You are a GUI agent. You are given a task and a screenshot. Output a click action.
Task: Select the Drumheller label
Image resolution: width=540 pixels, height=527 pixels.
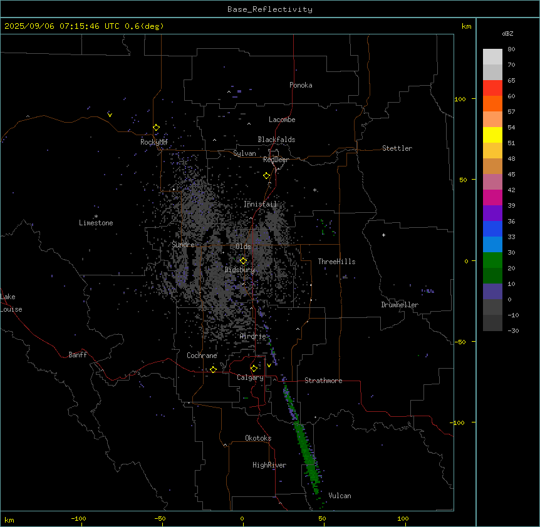tap(400, 305)
